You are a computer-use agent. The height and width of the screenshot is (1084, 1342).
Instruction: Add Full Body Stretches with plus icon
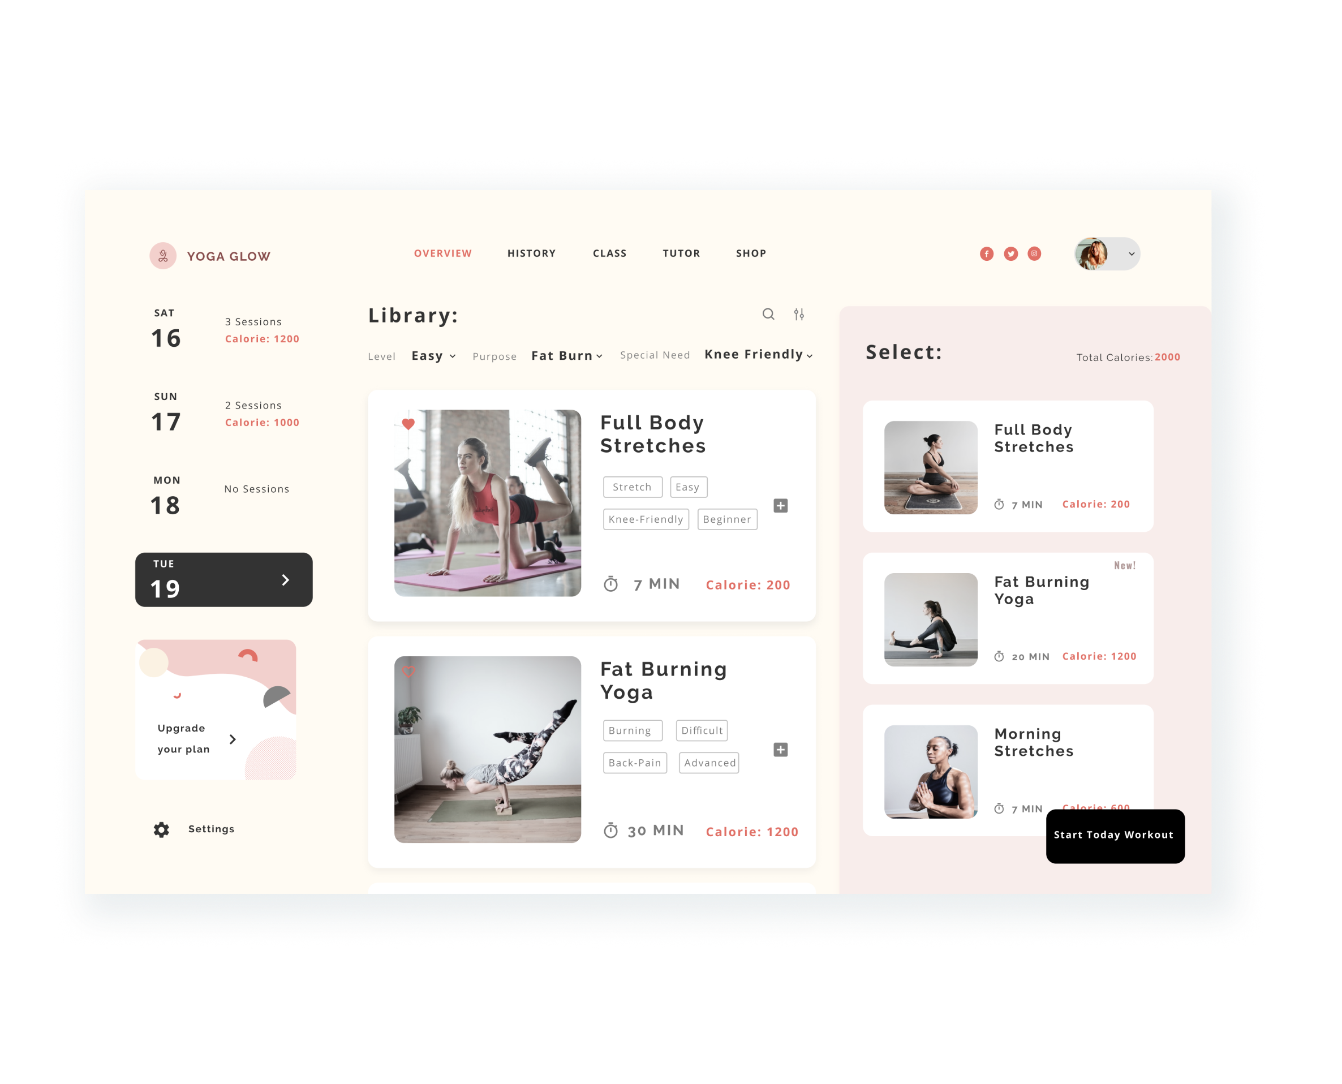tap(781, 505)
